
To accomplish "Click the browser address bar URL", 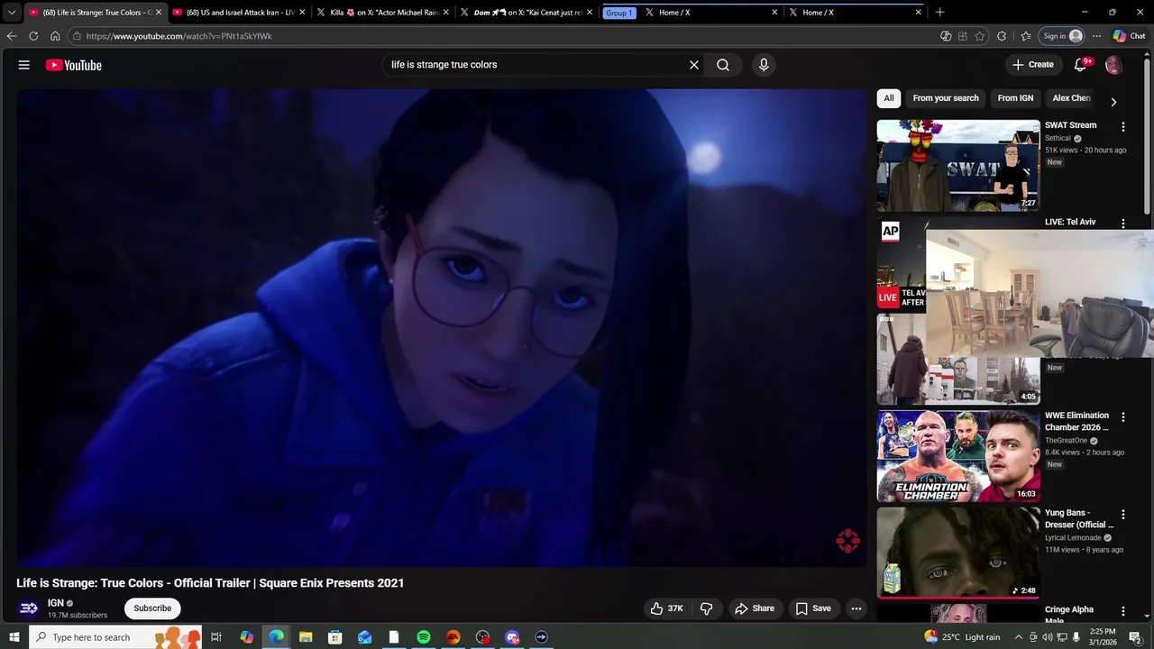I will click(179, 36).
